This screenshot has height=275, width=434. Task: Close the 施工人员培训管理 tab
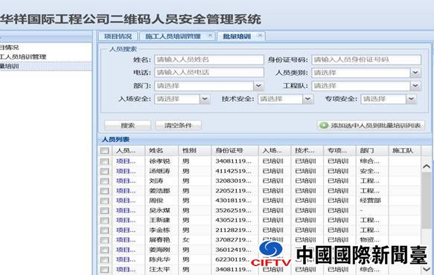(210, 36)
